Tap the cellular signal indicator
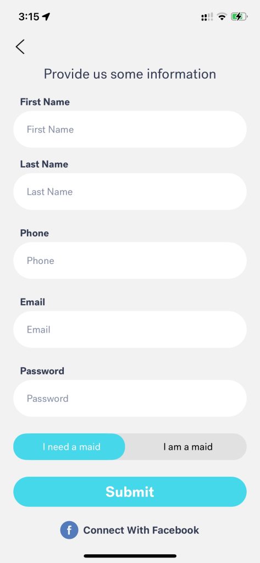The height and width of the screenshot is (563, 260). coord(207,17)
